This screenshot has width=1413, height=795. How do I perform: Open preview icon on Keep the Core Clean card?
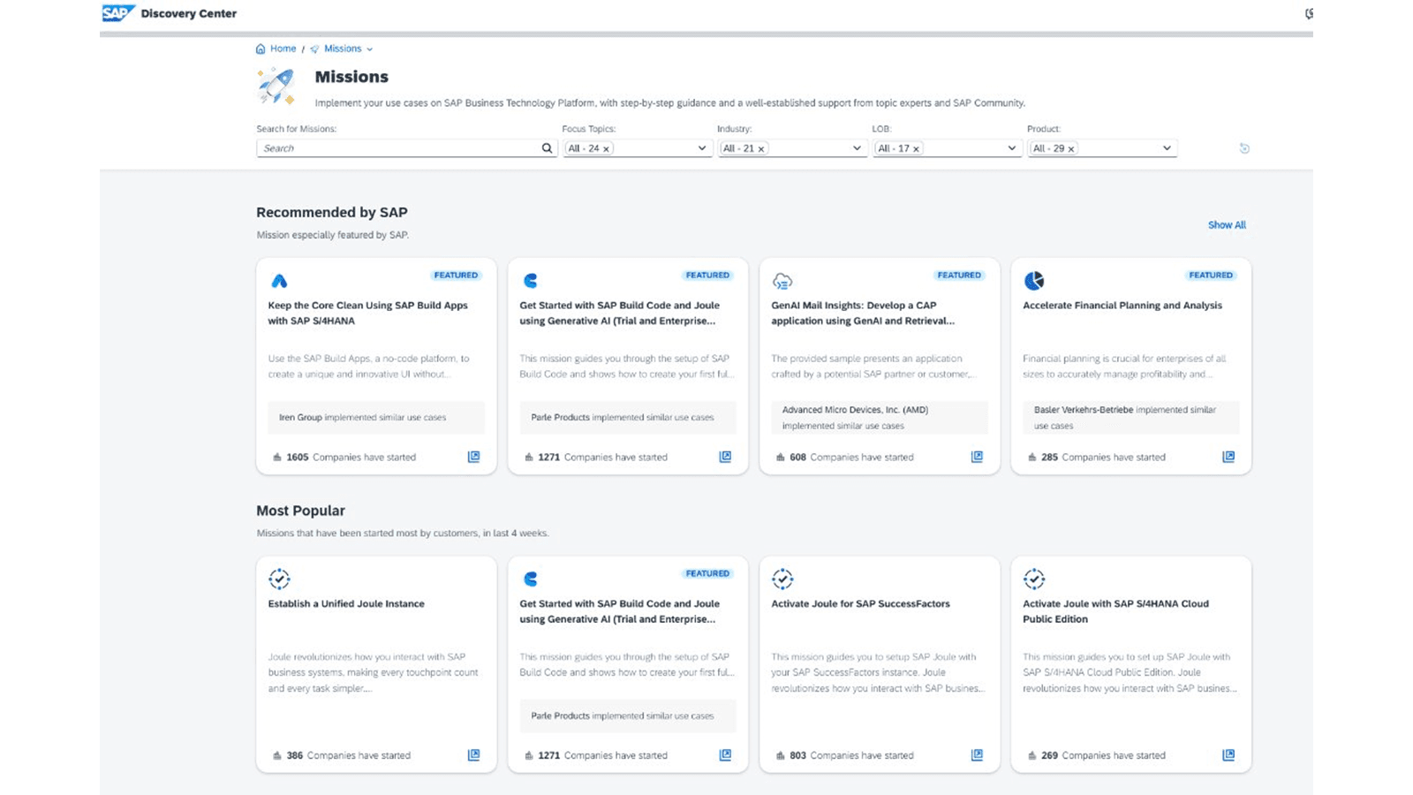pos(473,457)
